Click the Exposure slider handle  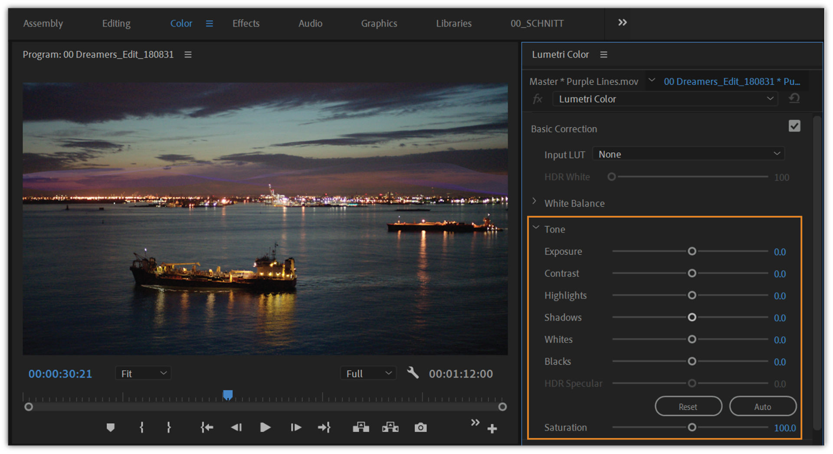692,251
